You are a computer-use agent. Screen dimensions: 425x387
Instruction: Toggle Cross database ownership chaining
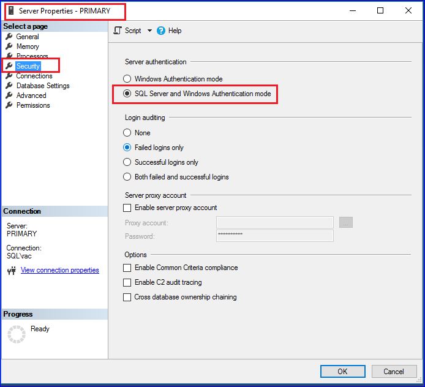point(127,297)
